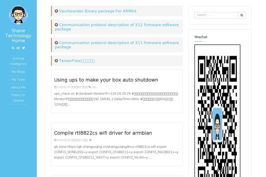Click calendar icon under Using ups post

pyautogui.click(x=55, y=87)
